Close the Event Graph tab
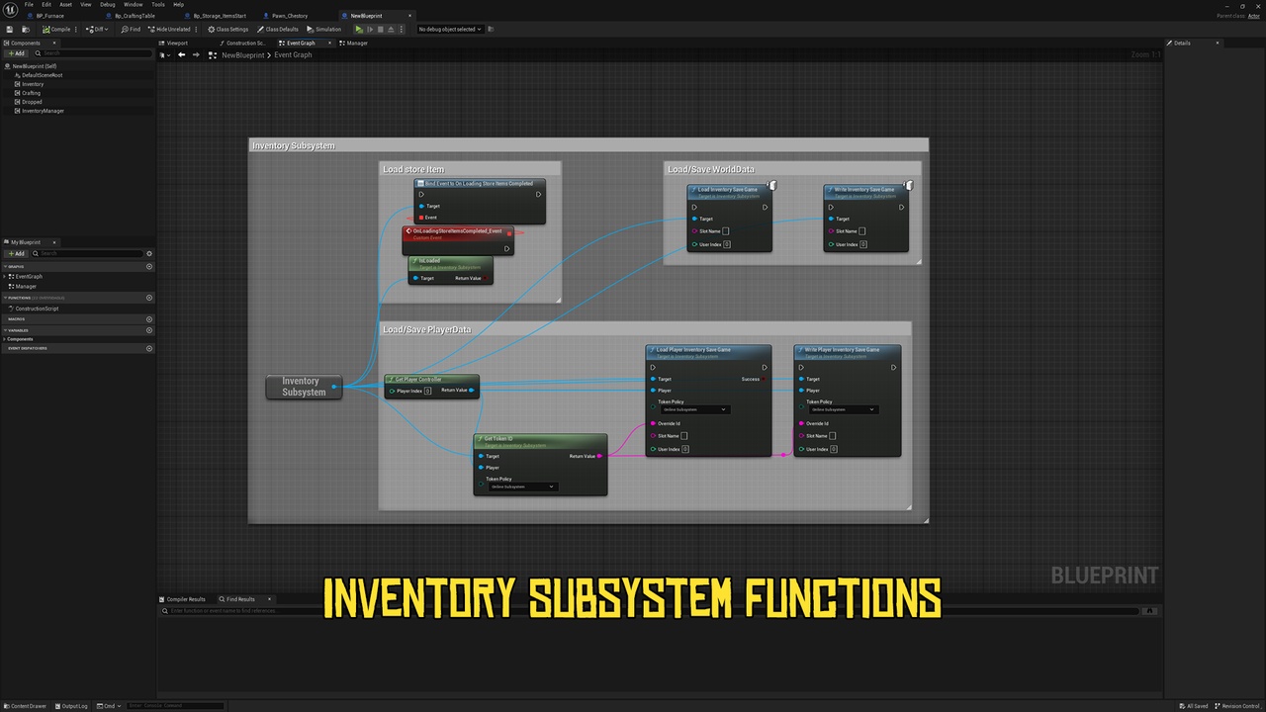1266x712 pixels. point(328,43)
